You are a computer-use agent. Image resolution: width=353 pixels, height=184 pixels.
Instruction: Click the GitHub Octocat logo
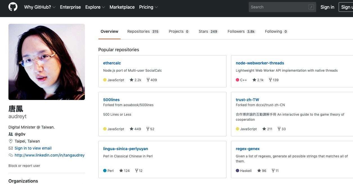13,7
